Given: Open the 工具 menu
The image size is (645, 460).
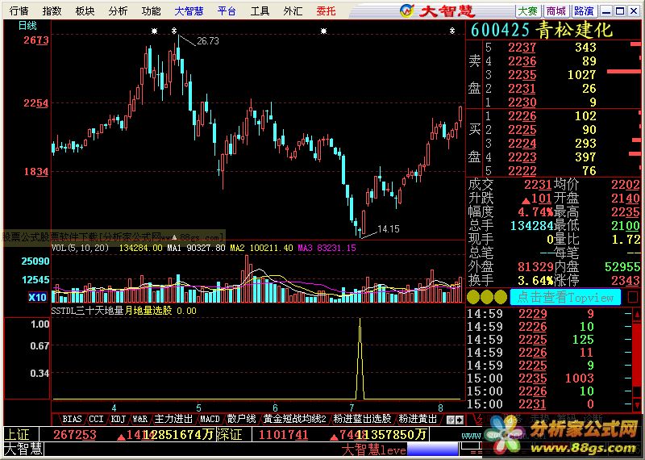Looking at the screenshot, I should (260, 11).
